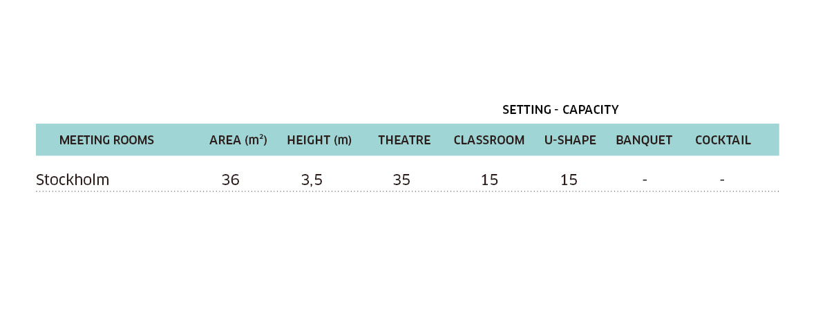Click the U-shape capacity value 15

point(569,180)
